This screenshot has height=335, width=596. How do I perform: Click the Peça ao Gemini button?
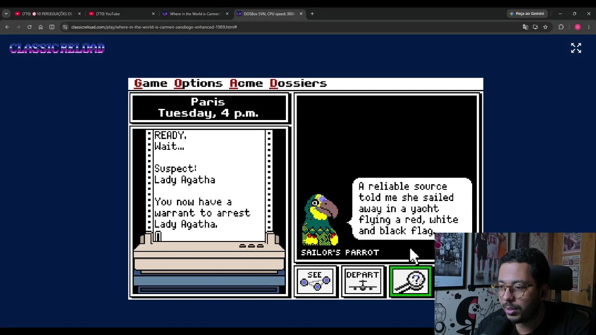pos(527,13)
